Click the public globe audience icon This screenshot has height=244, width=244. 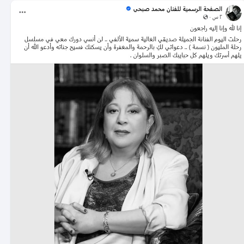point(205,17)
